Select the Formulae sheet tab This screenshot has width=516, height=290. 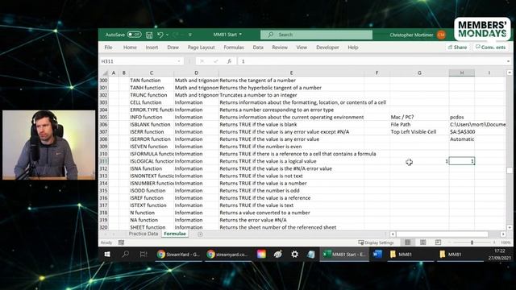[x=175, y=234]
